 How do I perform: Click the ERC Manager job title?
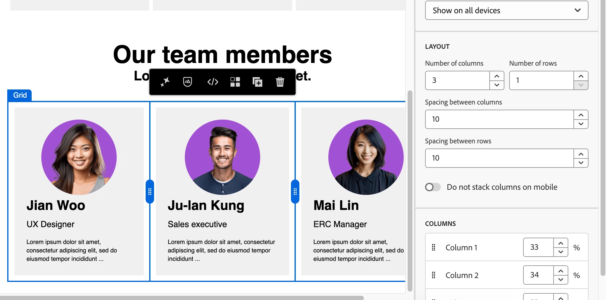tap(340, 224)
